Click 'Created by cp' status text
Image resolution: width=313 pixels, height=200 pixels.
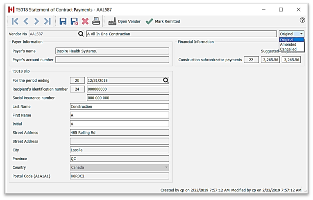(x=195, y=190)
